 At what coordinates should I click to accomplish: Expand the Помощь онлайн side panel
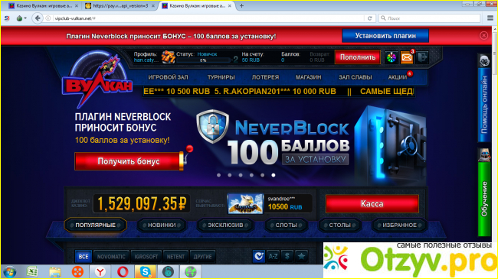(484, 98)
